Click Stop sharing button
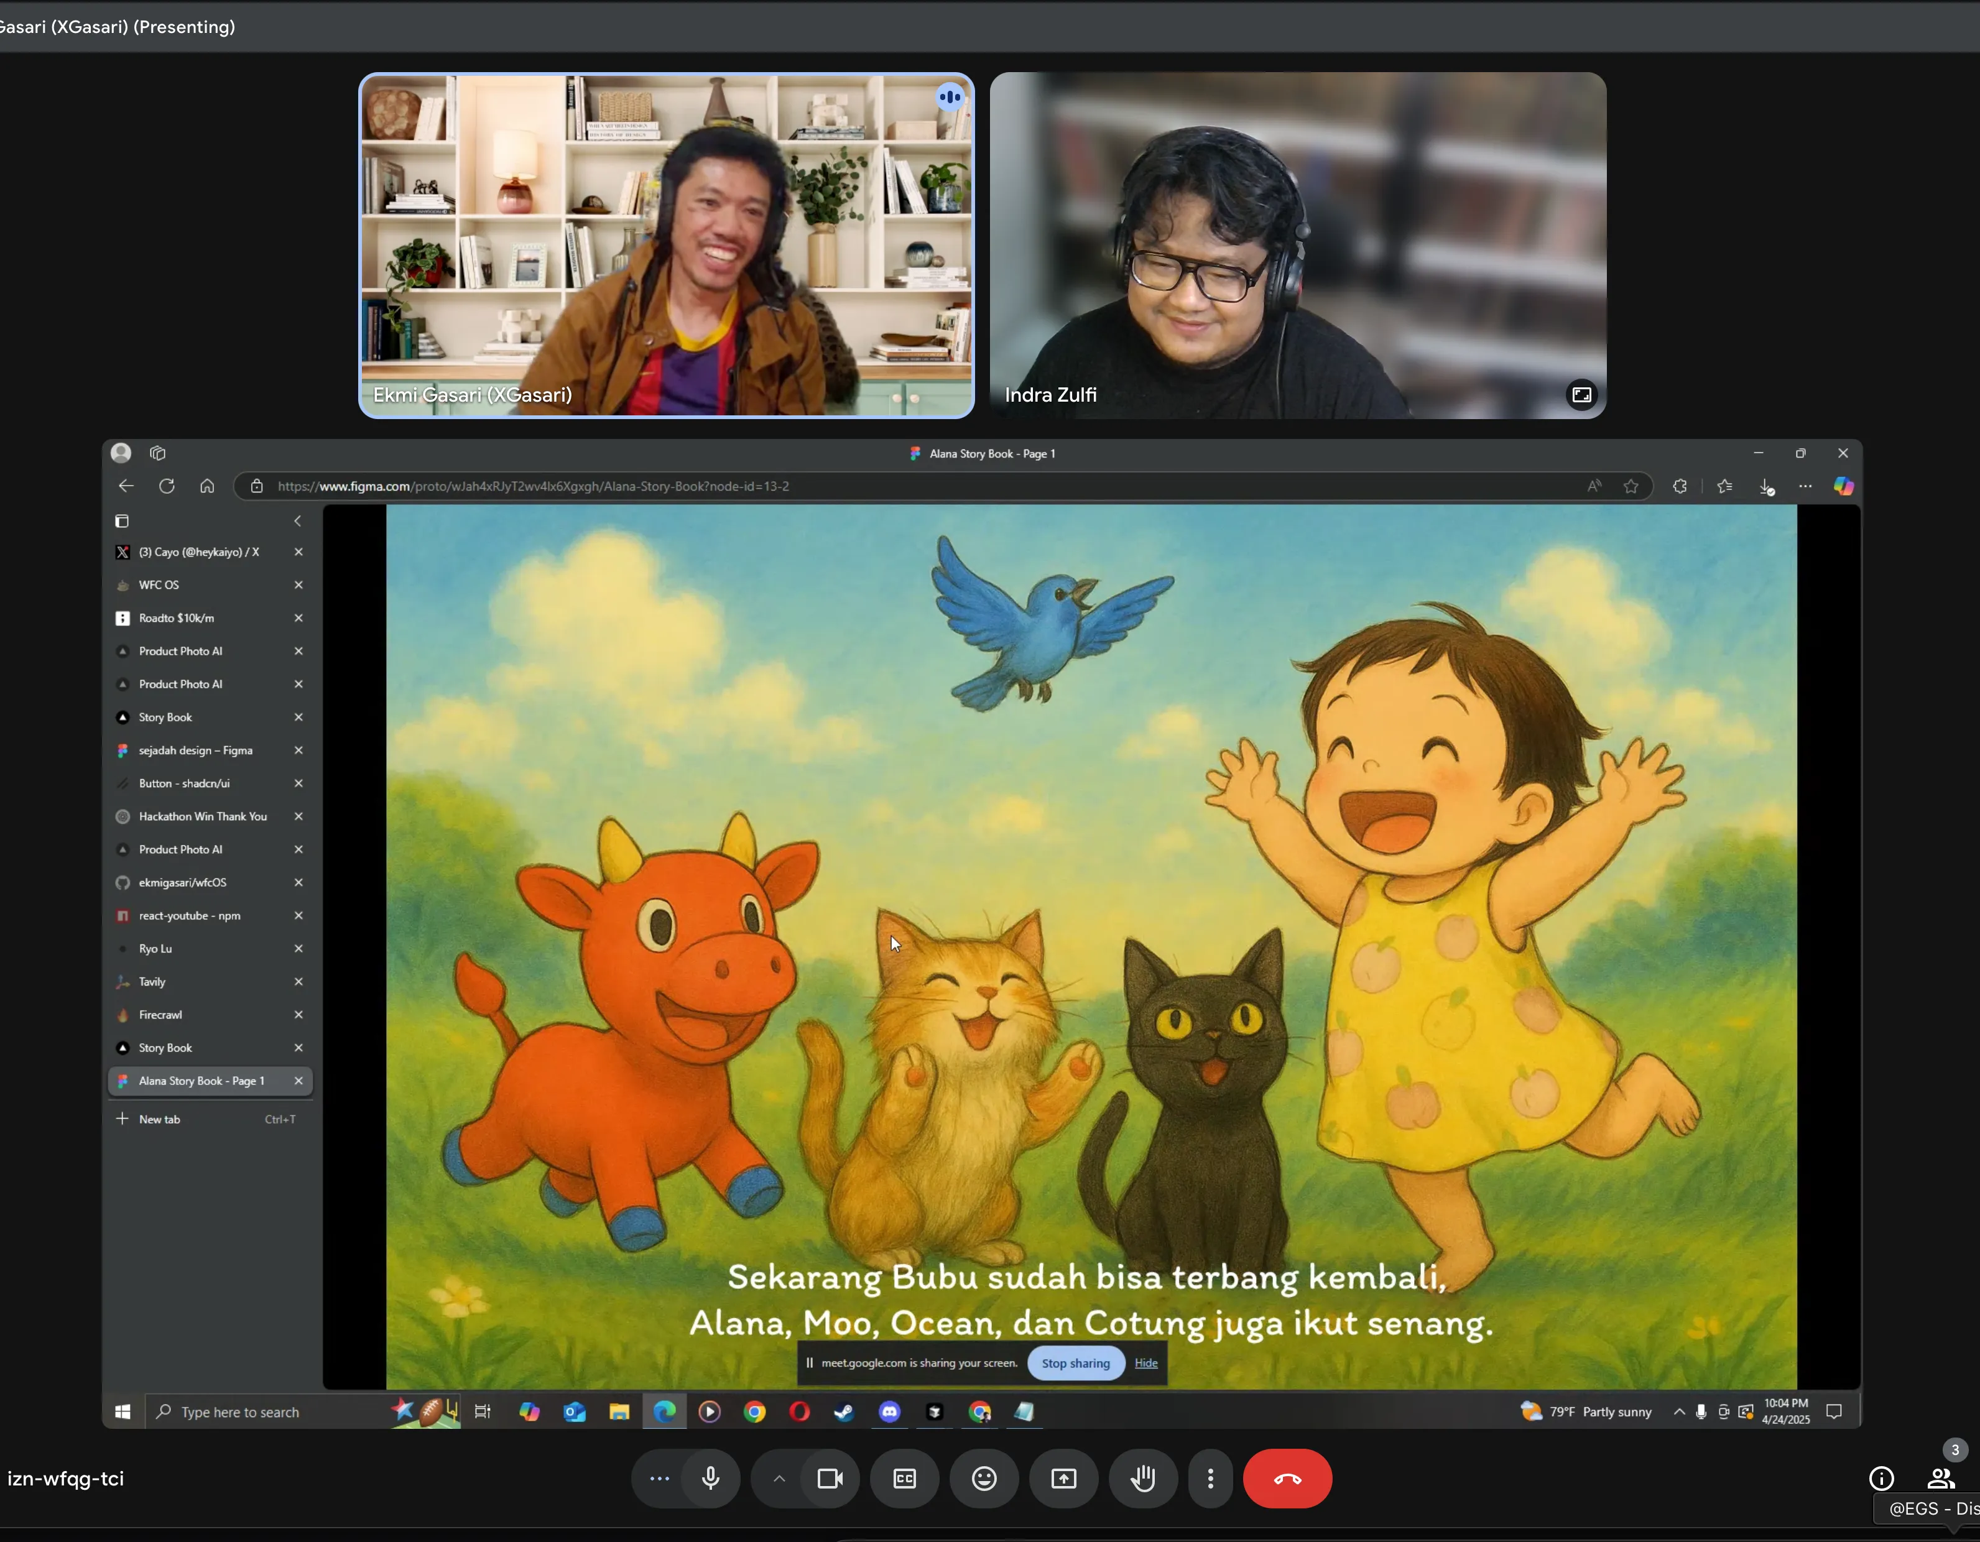 (x=1075, y=1362)
